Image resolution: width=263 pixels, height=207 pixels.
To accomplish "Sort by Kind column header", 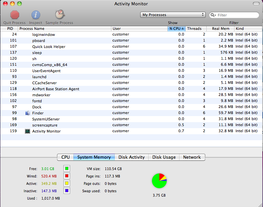I will [x=248, y=29].
